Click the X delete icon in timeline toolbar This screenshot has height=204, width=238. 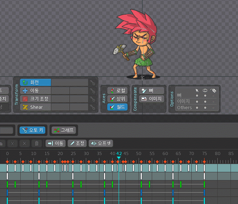(x=24, y=143)
